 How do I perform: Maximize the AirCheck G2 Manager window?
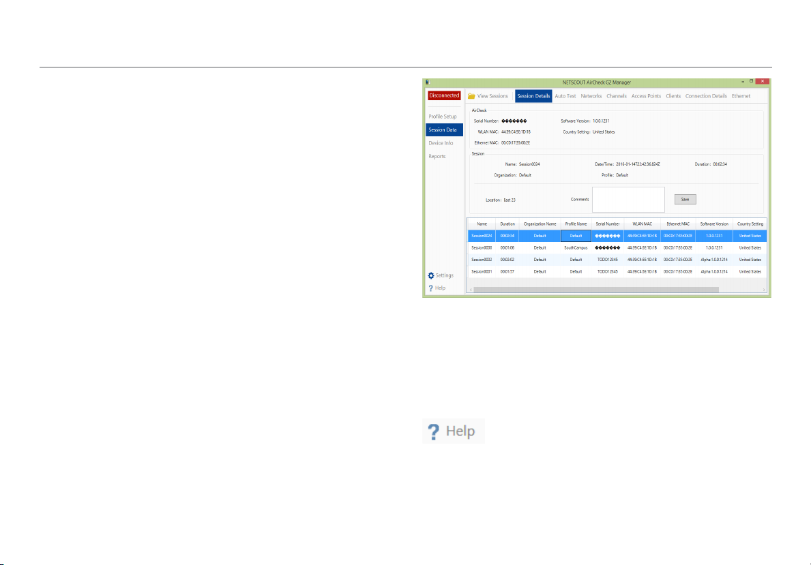tap(751, 82)
